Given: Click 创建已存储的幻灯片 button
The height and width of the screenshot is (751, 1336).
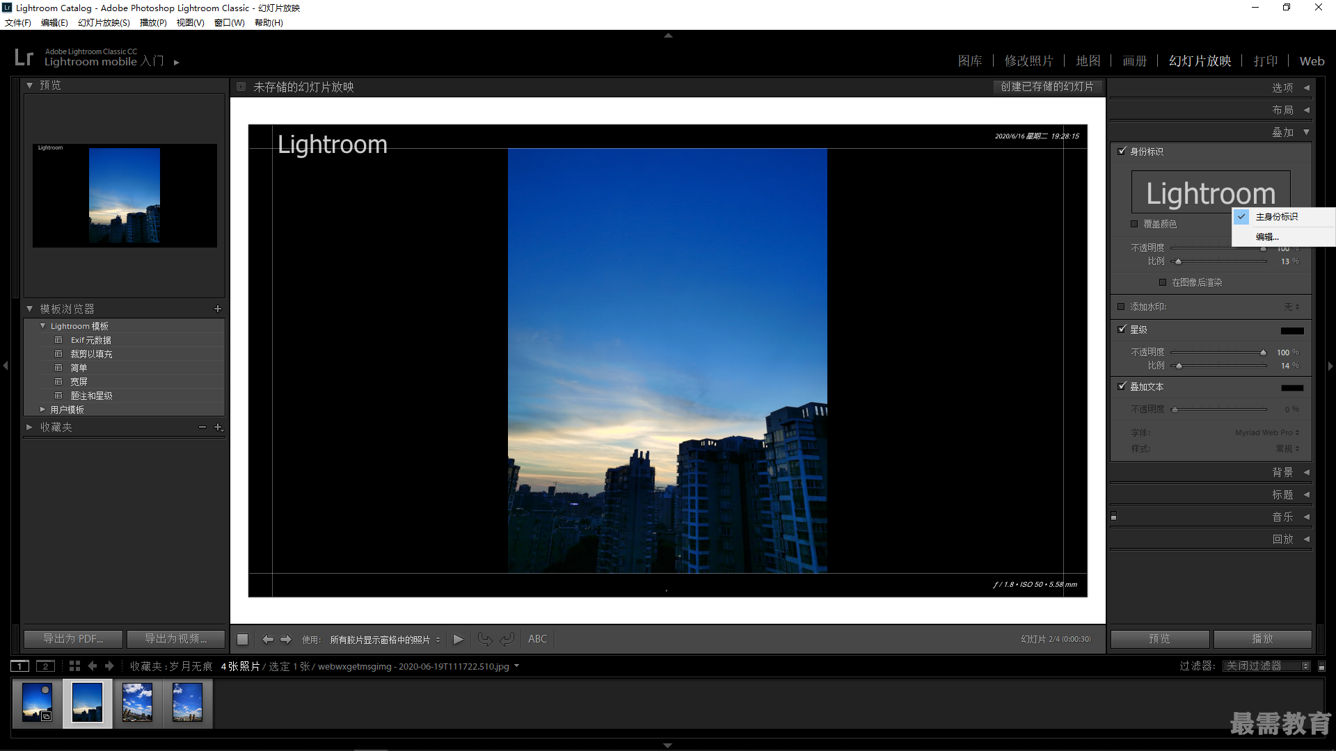Looking at the screenshot, I should 1047,87.
